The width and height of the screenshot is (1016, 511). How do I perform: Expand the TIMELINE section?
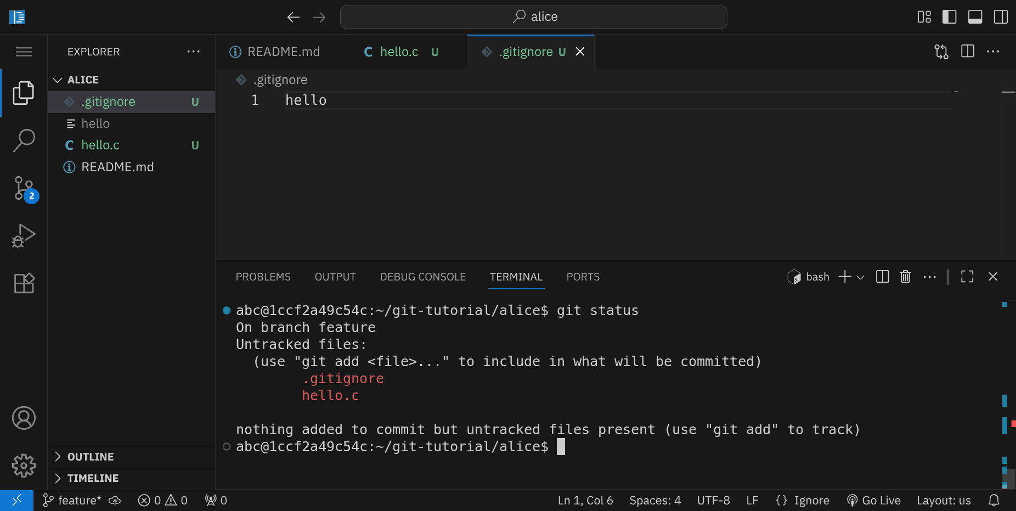click(x=93, y=478)
